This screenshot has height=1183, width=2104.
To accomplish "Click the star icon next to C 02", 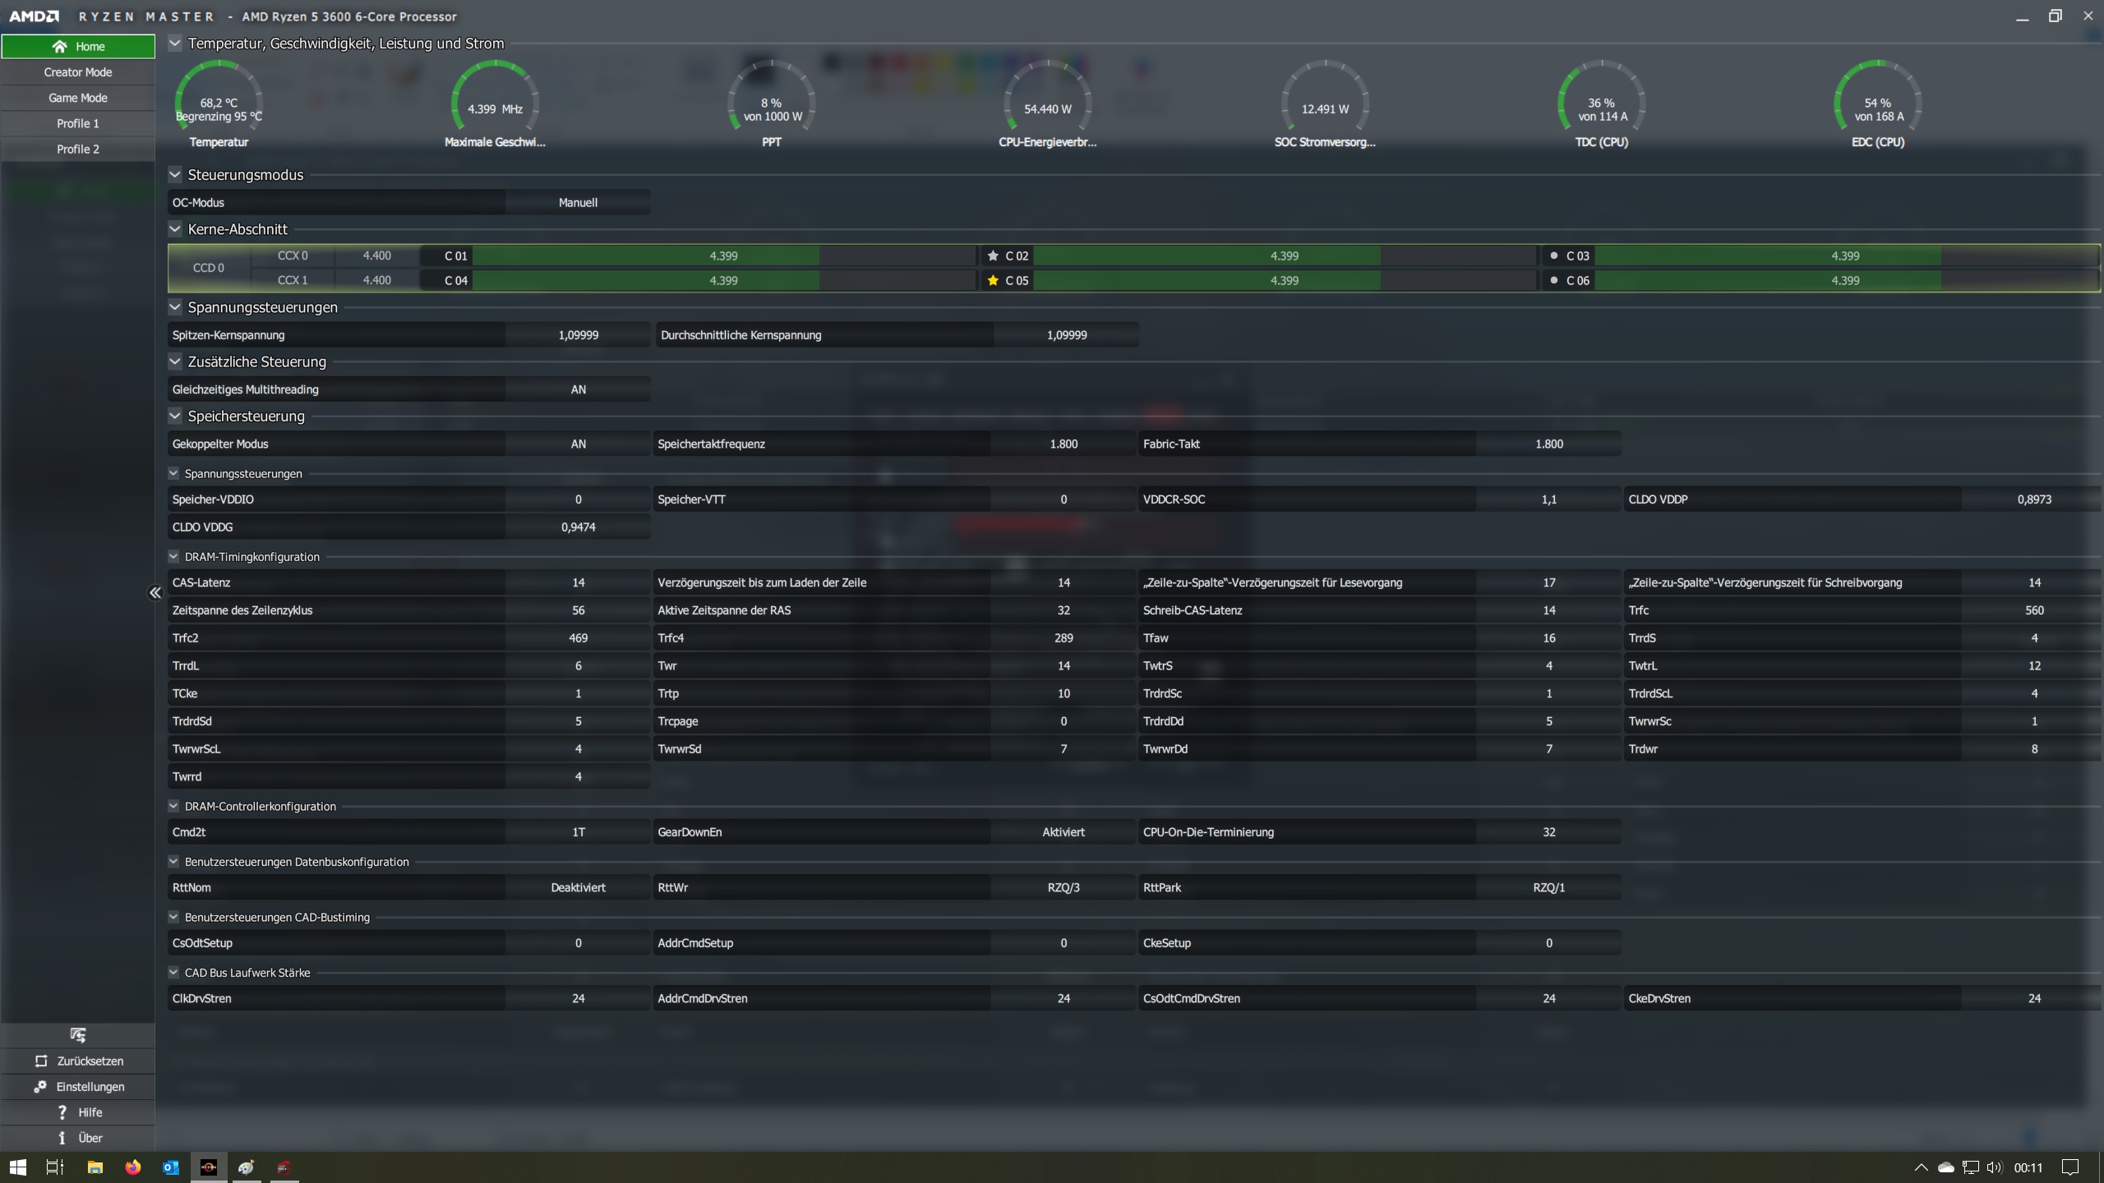I will point(993,256).
